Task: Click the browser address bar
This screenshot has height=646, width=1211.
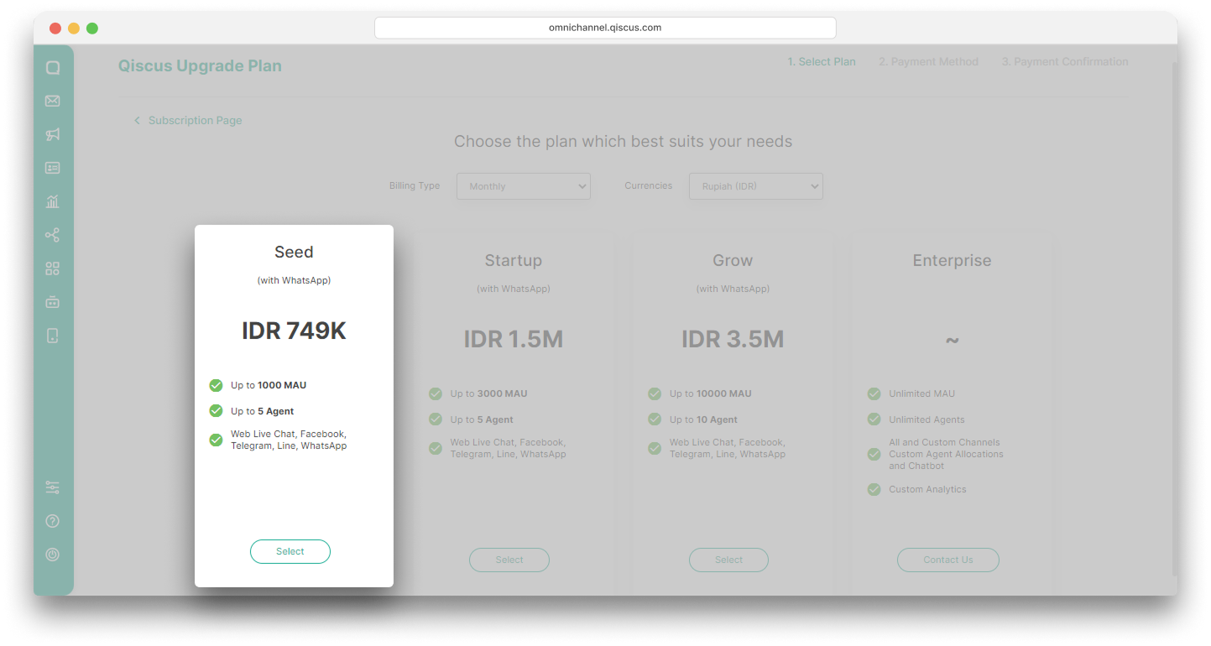Action: coord(605,28)
